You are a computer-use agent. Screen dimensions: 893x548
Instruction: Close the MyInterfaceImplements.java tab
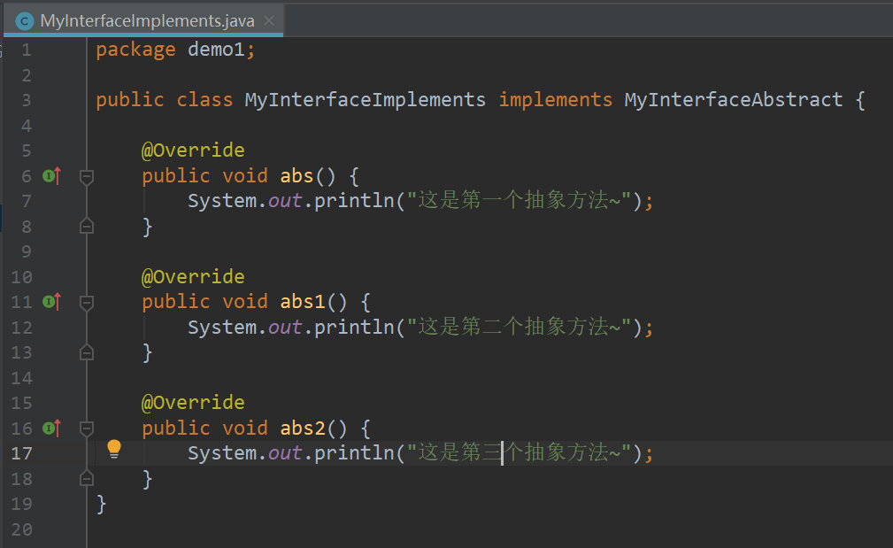tap(269, 20)
